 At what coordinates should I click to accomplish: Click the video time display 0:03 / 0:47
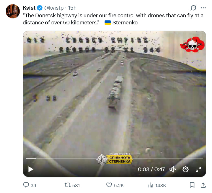[x=151, y=169]
